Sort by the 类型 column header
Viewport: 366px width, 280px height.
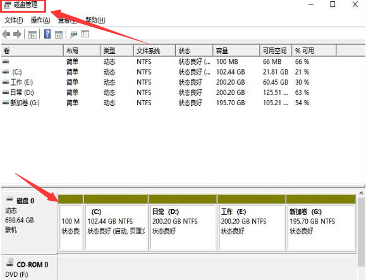[x=117, y=51]
